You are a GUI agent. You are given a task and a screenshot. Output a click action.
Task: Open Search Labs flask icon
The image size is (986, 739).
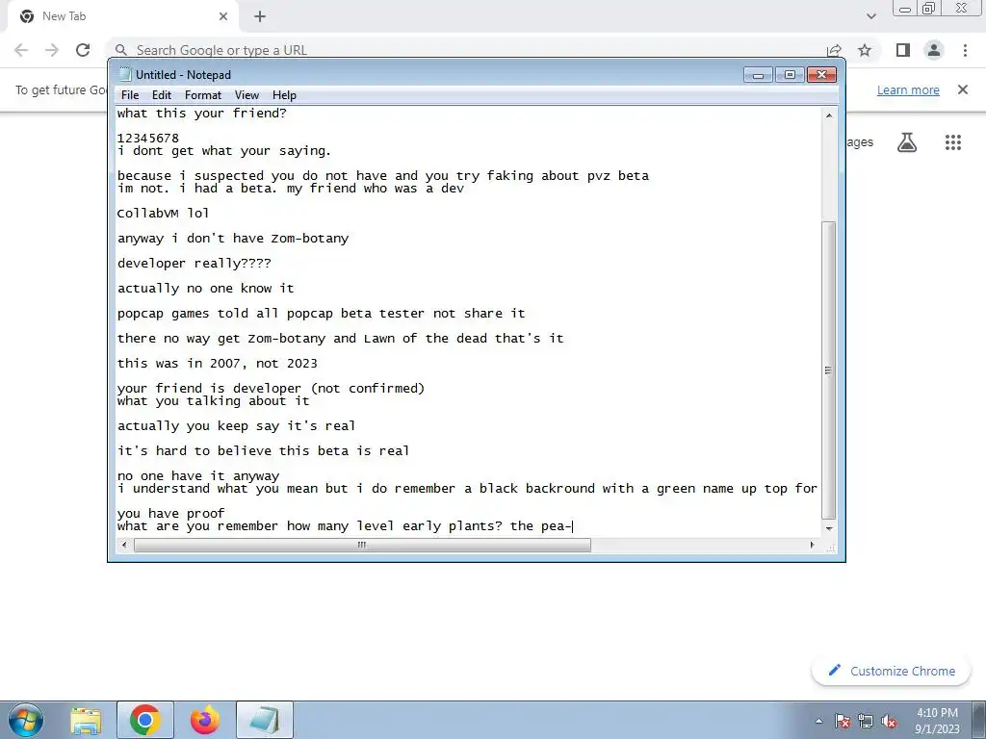[907, 142]
